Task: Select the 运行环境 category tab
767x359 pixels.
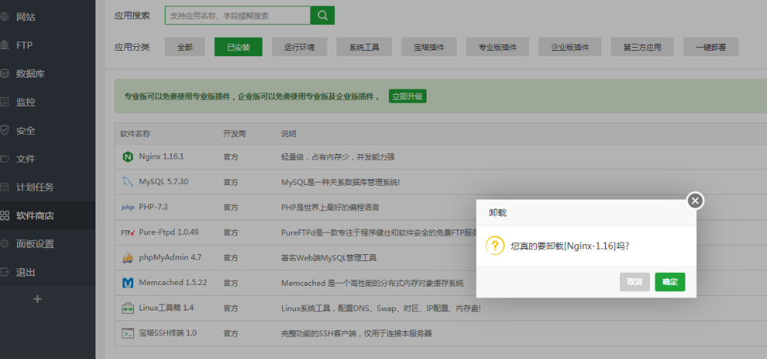Action: point(300,47)
